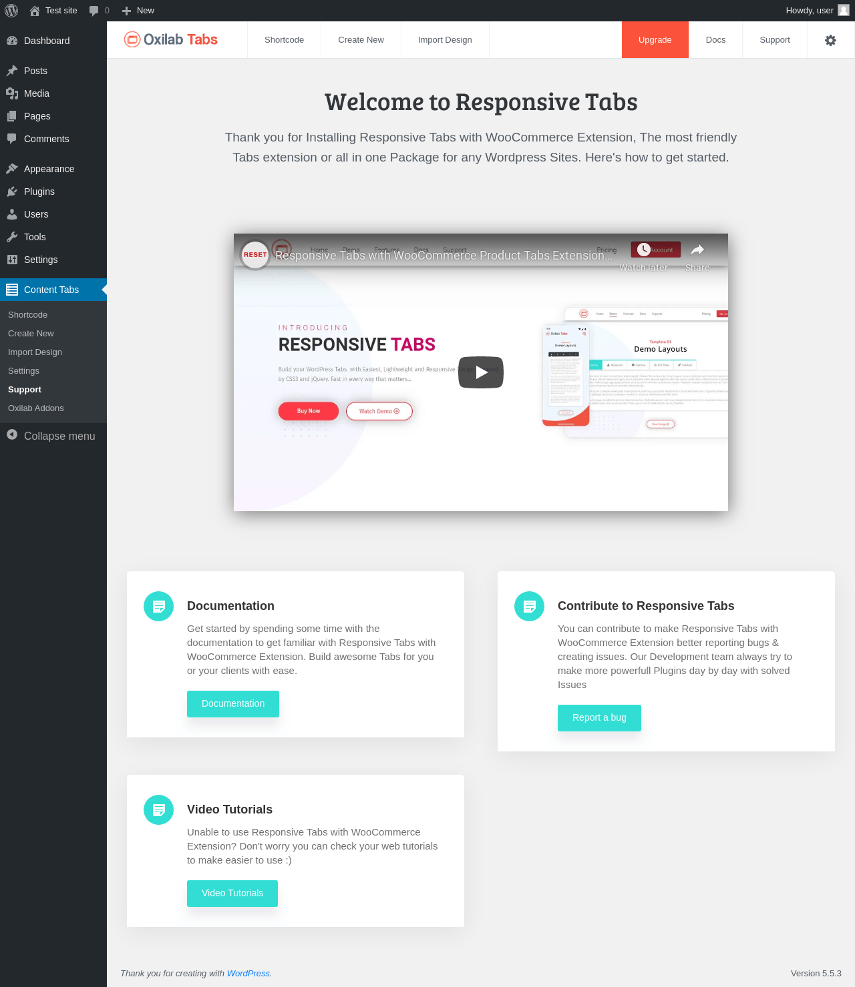Open WordPress Settings in sidebar
855x987 pixels.
(x=53, y=260)
